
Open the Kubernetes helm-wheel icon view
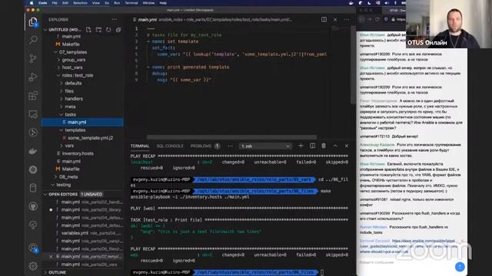click(x=33, y=169)
